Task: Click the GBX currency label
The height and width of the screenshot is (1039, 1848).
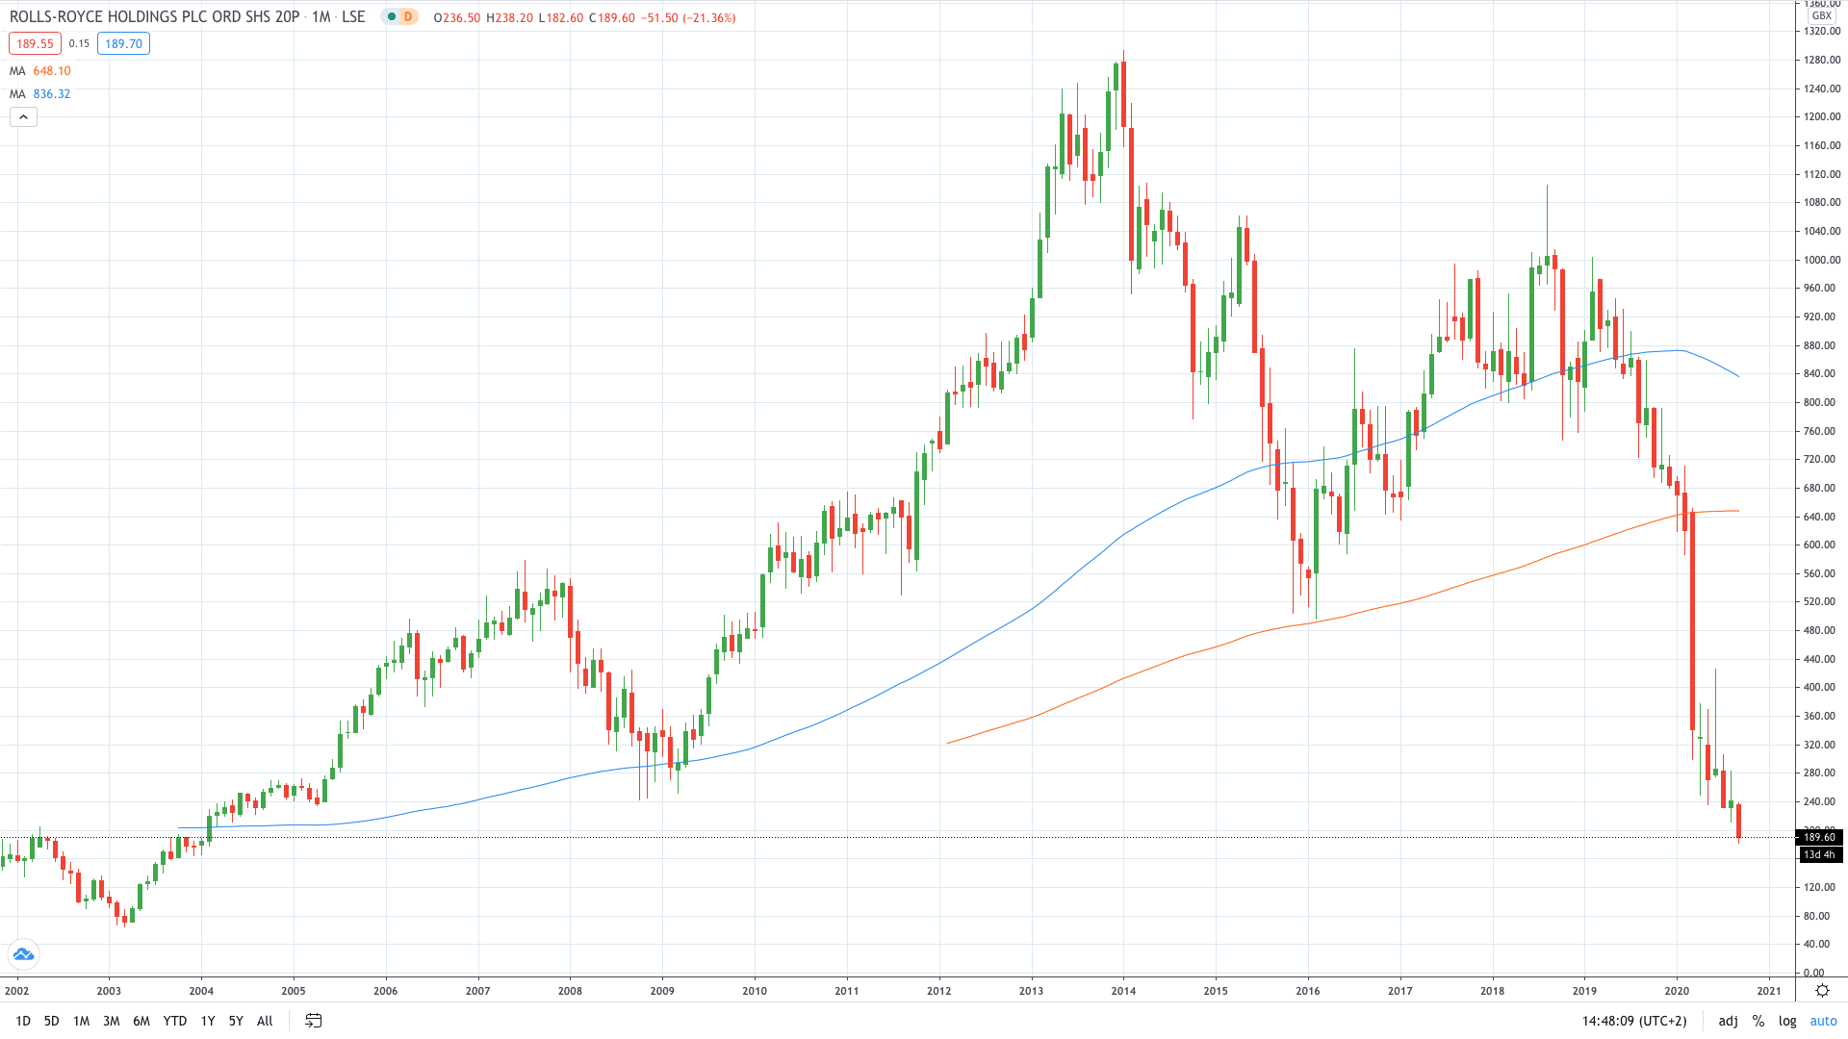Action: pos(1821,15)
